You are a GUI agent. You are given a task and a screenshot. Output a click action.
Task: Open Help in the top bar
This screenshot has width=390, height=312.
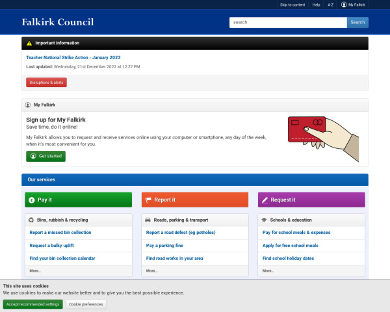(x=316, y=5)
